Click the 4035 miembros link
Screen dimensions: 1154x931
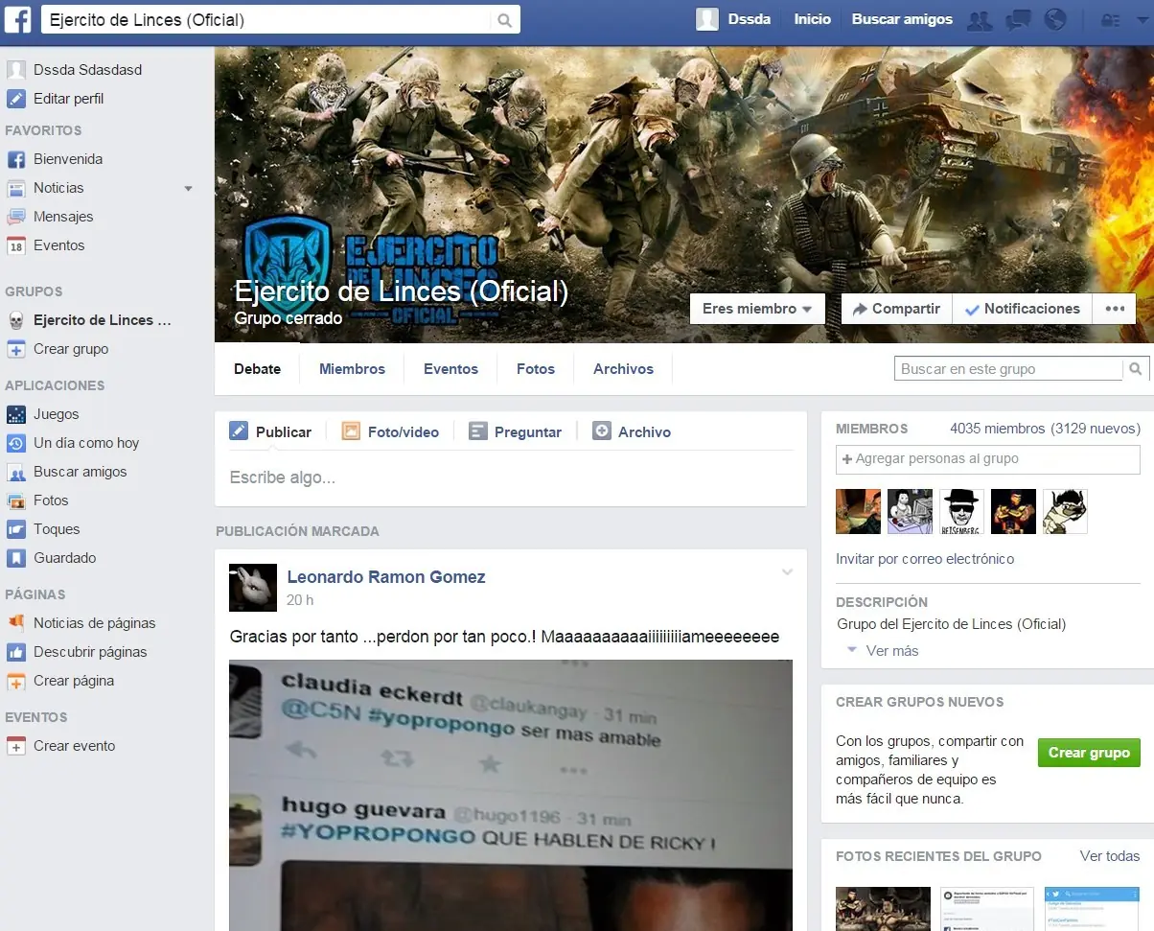click(997, 429)
